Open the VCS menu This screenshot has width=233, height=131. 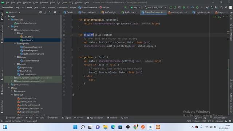71,3
